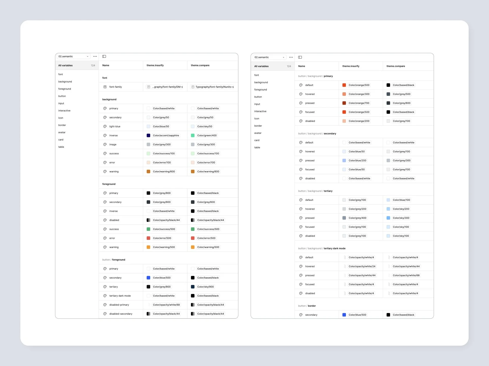Click Color/orange/300 value for primary hovered
This screenshot has width=489, height=366.
tap(359, 94)
